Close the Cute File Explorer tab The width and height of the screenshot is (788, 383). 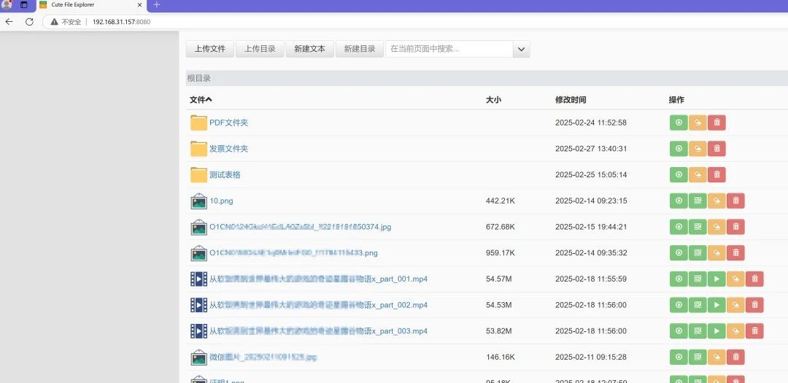click(x=139, y=5)
